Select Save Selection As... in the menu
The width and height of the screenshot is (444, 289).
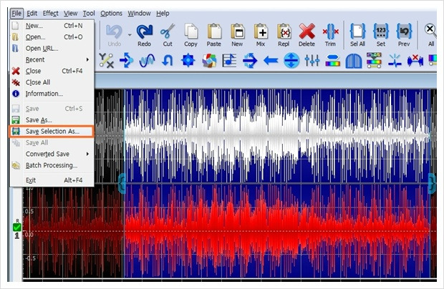tap(52, 131)
